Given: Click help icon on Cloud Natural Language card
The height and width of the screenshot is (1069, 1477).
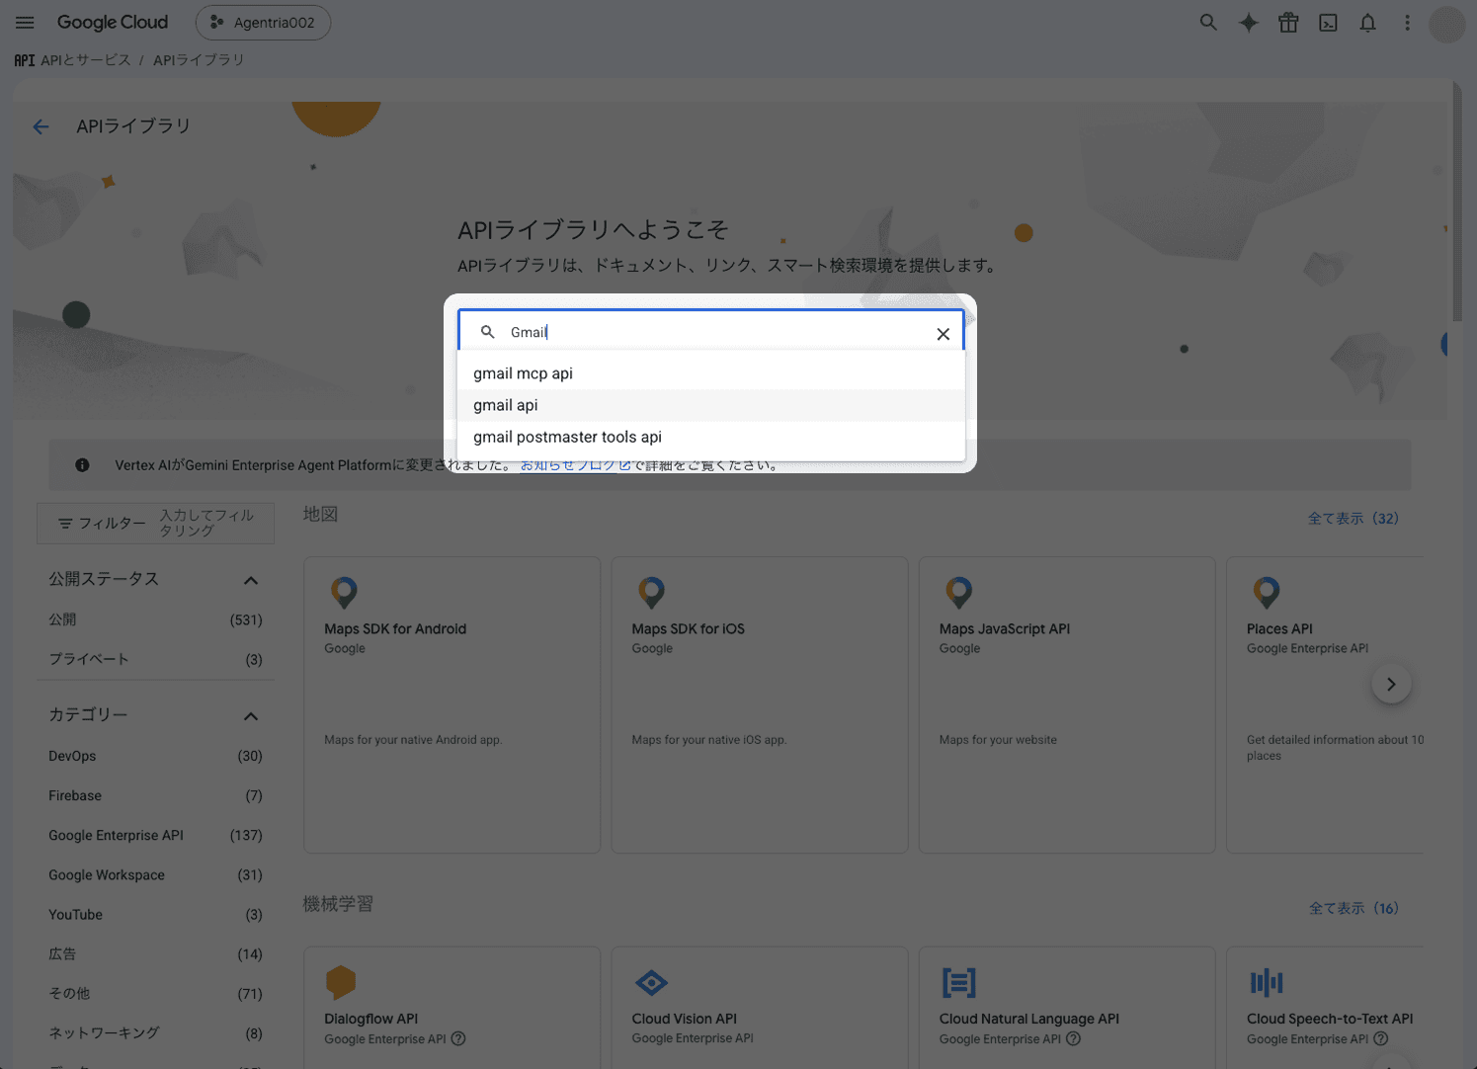Looking at the screenshot, I should [1073, 1039].
